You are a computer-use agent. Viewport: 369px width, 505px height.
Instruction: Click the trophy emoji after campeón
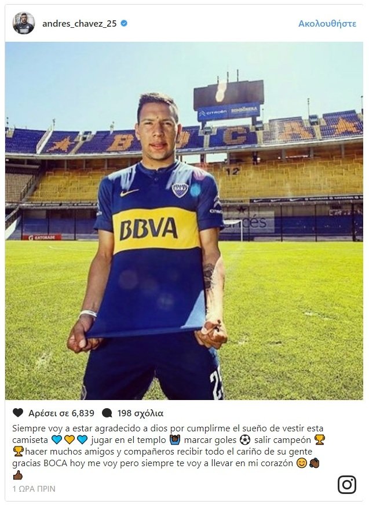[319, 439]
